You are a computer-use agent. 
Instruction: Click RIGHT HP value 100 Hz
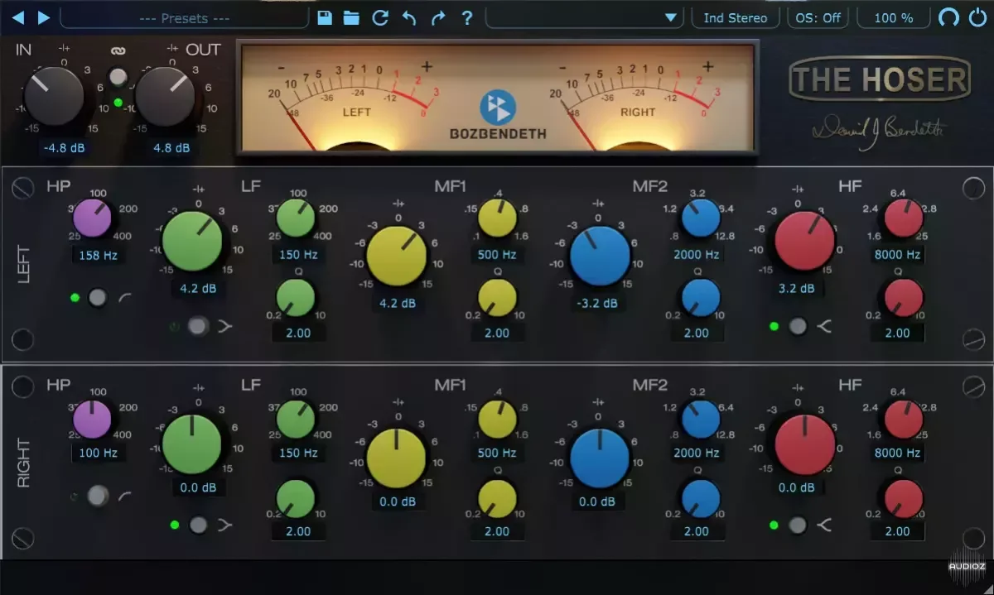click(98, 453)
